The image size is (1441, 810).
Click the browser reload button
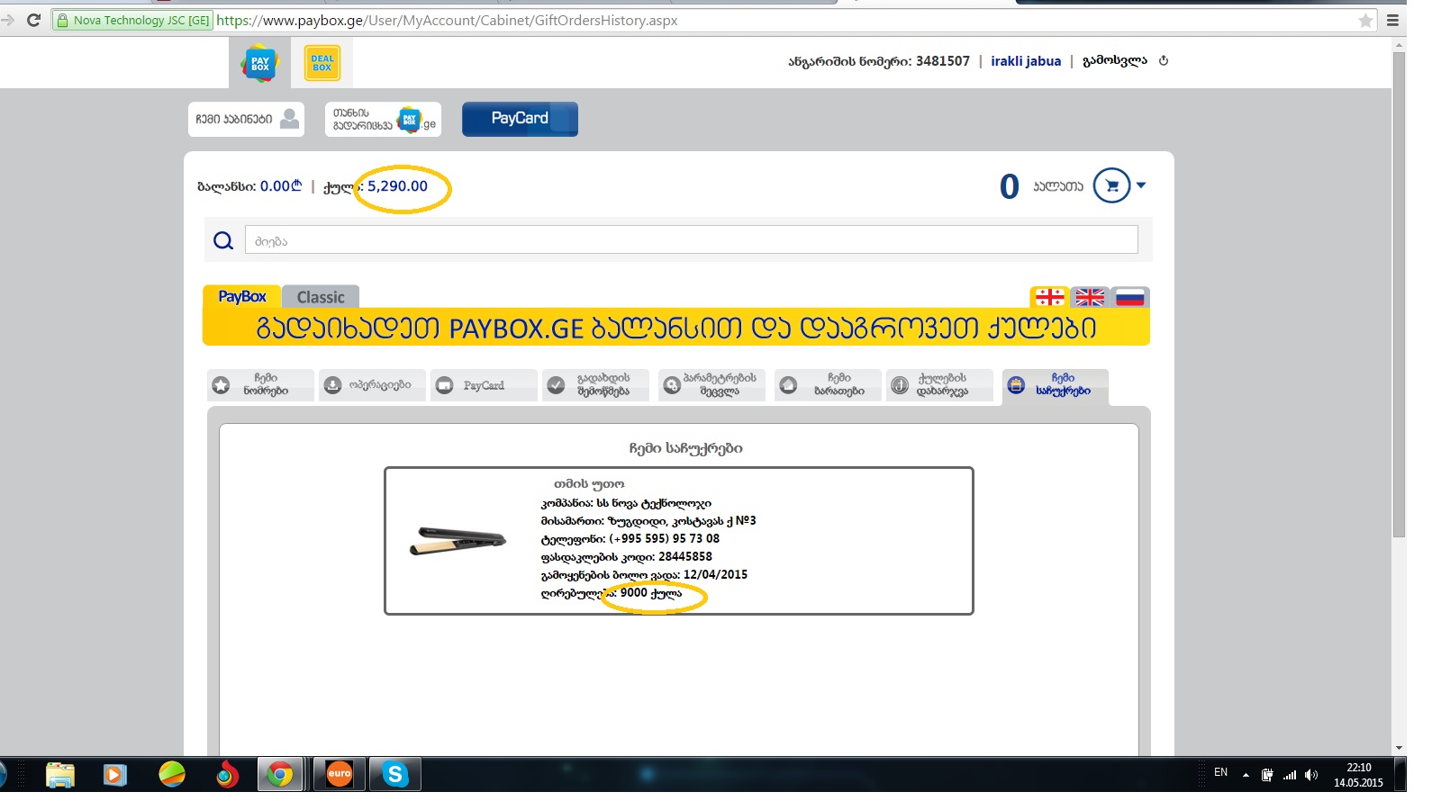34,20
